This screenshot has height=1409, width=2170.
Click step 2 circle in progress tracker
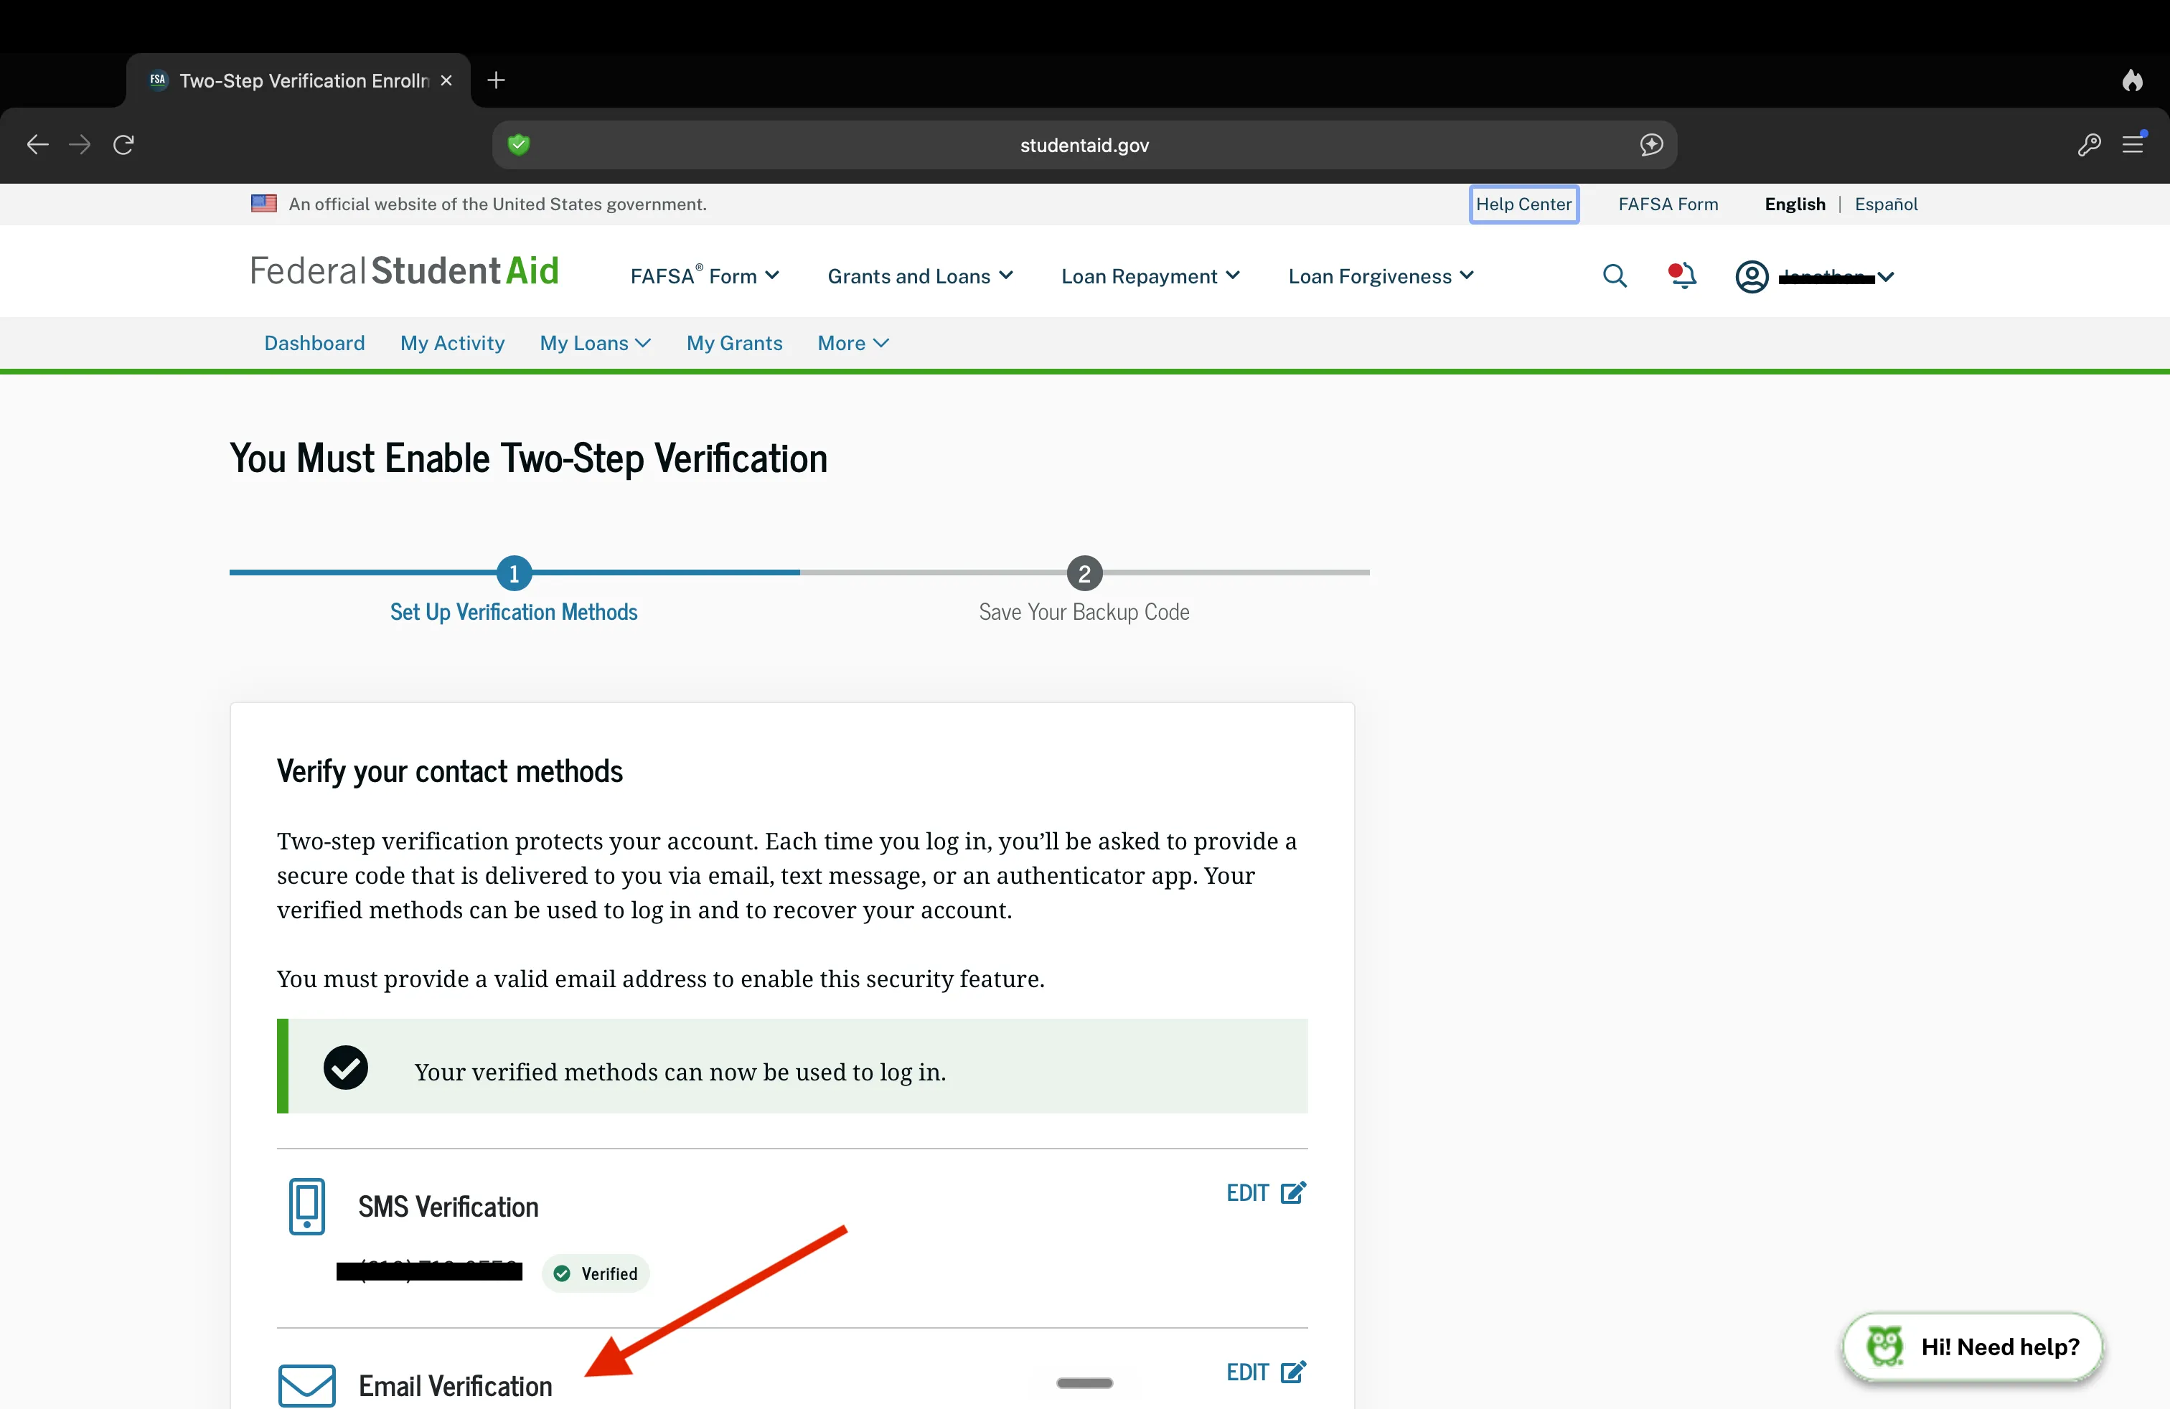point(1084,573)
